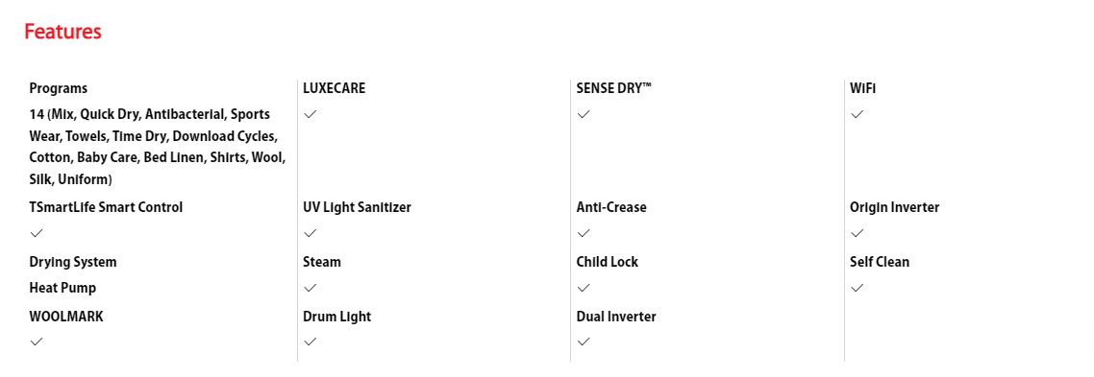Click the WiFi checkmark icon
This screenshot has width=1094, height=377.
[x=857, y=114]
